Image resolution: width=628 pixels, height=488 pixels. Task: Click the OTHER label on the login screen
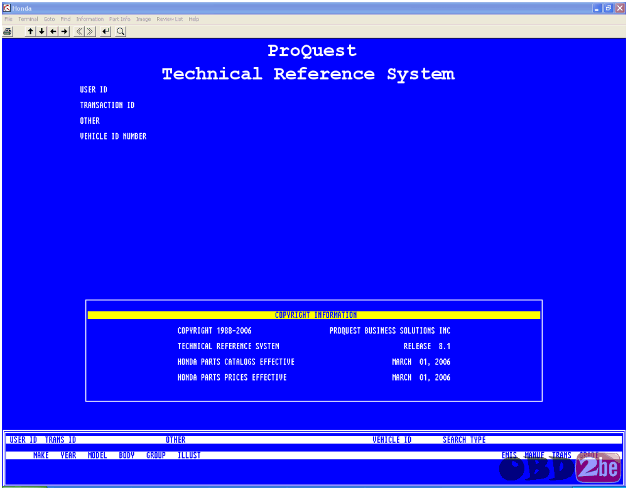(x=90, y=121)
